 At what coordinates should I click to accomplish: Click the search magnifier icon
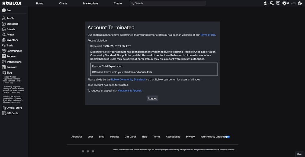[x=132, y=3]
